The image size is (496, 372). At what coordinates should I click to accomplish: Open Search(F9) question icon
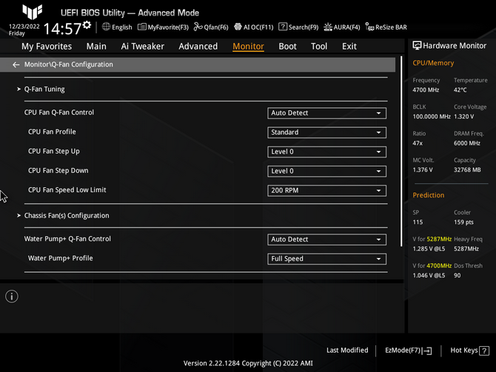[283, 27]
